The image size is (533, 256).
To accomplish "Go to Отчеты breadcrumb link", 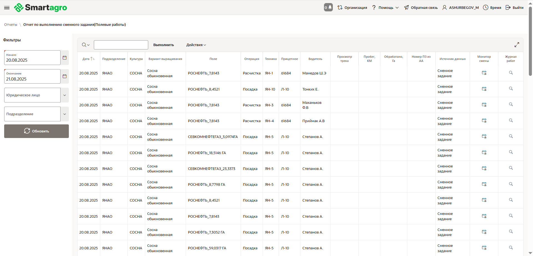I will click(11, 25).
